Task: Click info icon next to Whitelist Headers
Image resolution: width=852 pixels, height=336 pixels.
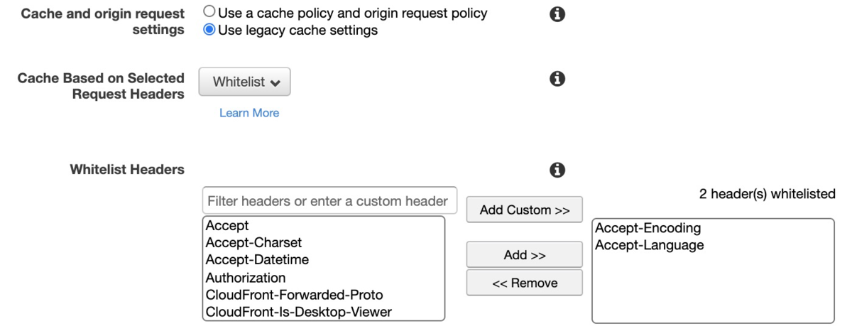Action: (557, 170)
